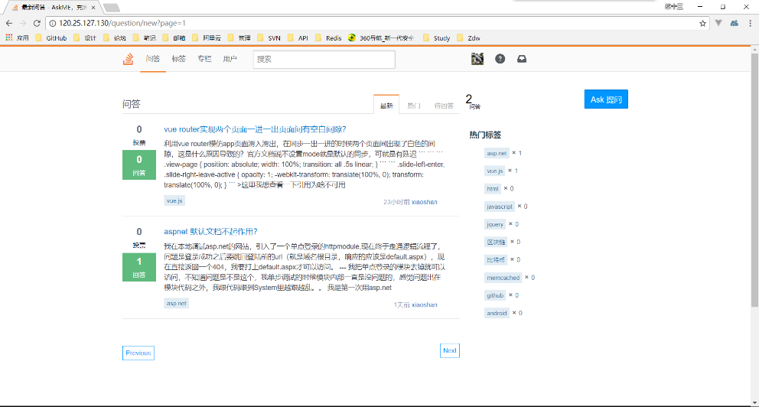Click the asp.net tag in 热门标签

click(497, 154)
